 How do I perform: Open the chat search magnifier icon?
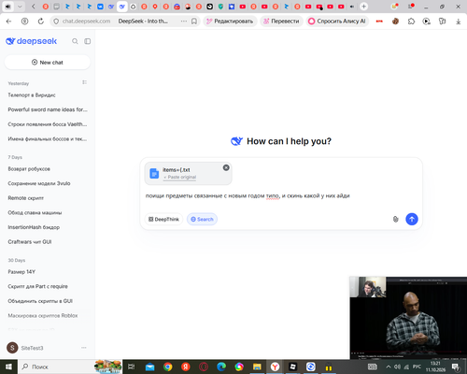75,41
